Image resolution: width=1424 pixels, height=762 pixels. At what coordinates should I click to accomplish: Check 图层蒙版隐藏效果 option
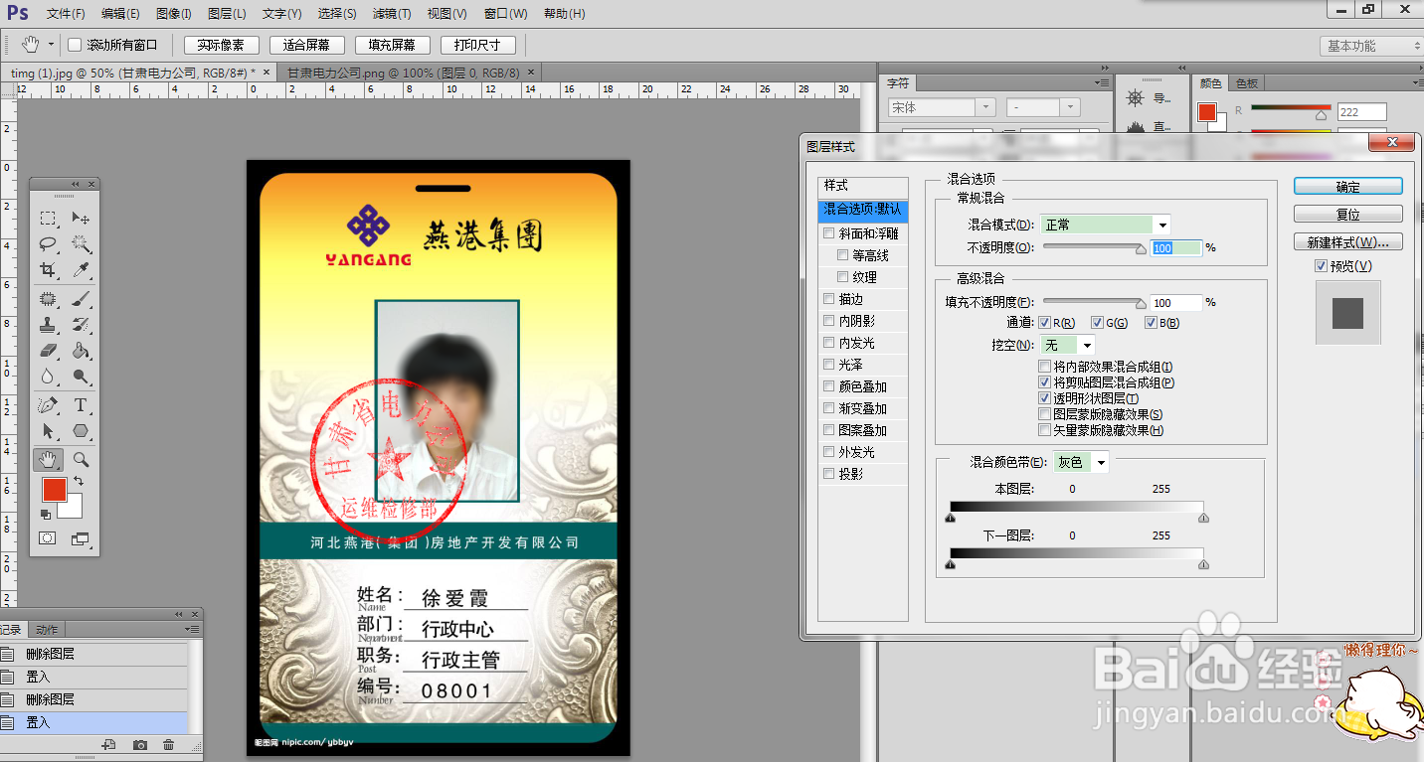pyautogui.click(x=1045, y=414)
